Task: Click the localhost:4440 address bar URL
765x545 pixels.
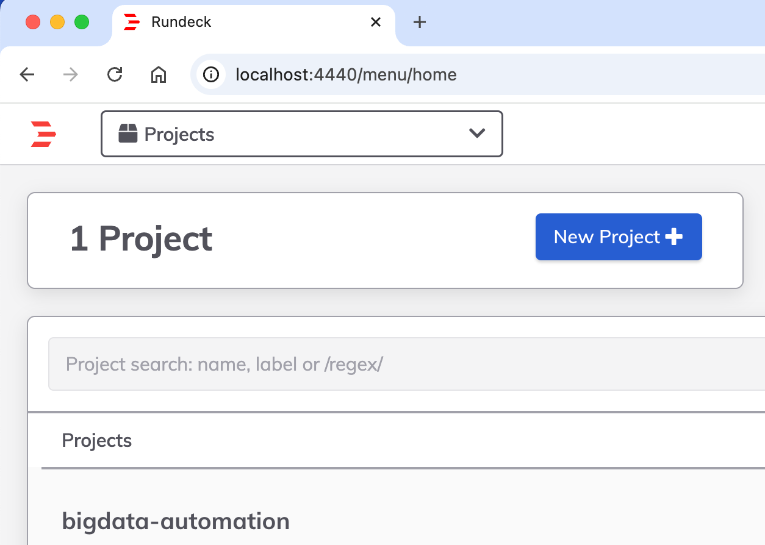Action: [x=346, y=74]
